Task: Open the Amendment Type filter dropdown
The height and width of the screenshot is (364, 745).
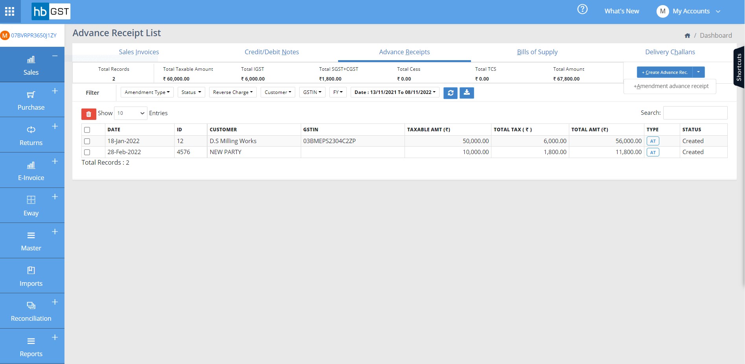Action: coord(147,92)
